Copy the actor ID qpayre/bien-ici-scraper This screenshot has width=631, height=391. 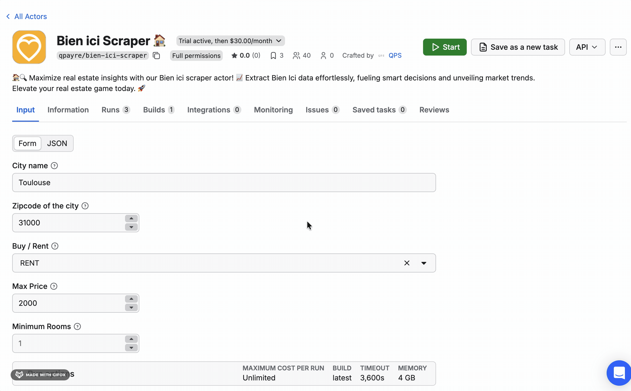click(156, 56)
